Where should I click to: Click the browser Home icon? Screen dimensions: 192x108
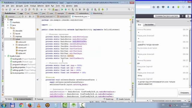click(173, 7)
